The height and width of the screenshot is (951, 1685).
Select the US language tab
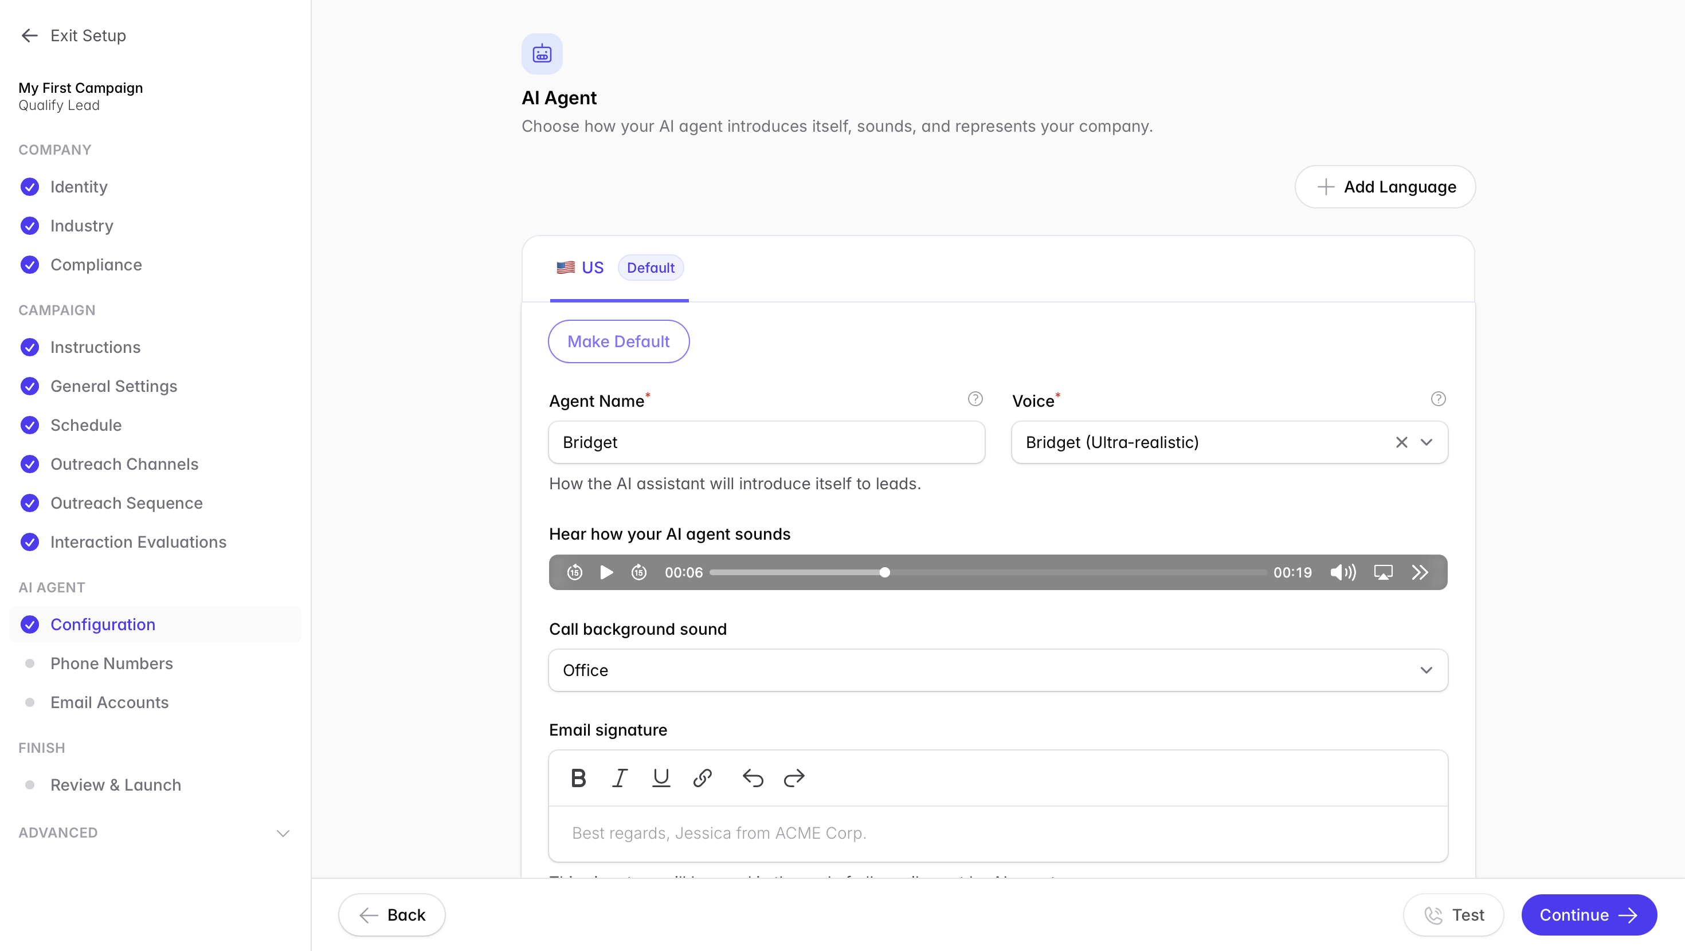point(619,268)
